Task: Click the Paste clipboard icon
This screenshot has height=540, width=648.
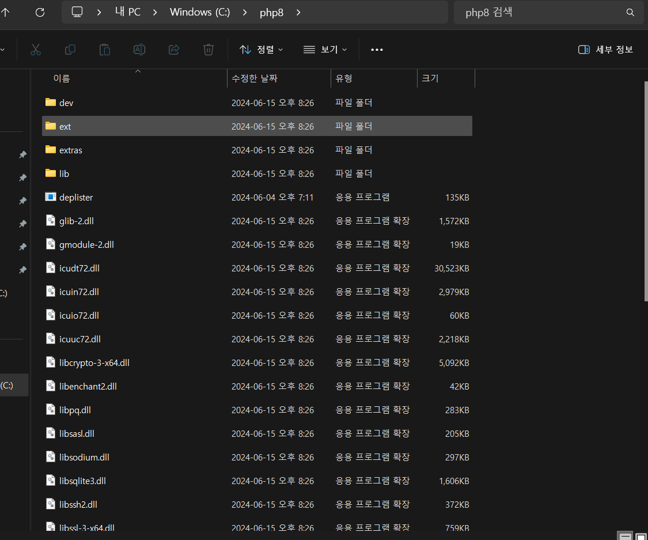Action: [105, 50]
